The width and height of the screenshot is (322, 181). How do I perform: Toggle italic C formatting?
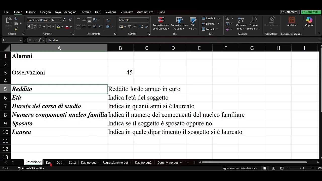(x=35, y=27)
